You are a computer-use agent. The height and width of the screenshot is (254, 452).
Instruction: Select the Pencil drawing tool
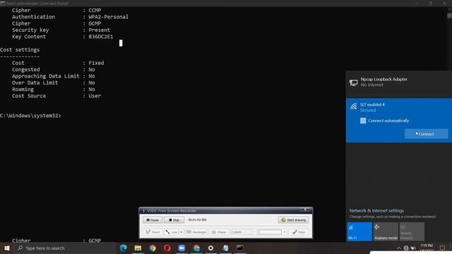pyautogui.click(x=153, y=232)
